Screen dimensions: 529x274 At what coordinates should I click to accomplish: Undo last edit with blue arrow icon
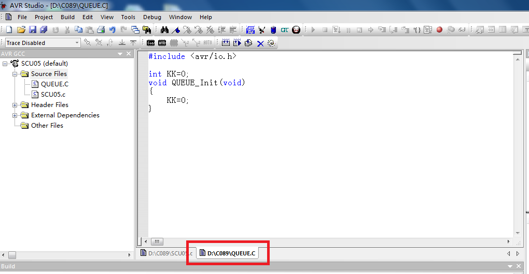click(x=113, y=29)
